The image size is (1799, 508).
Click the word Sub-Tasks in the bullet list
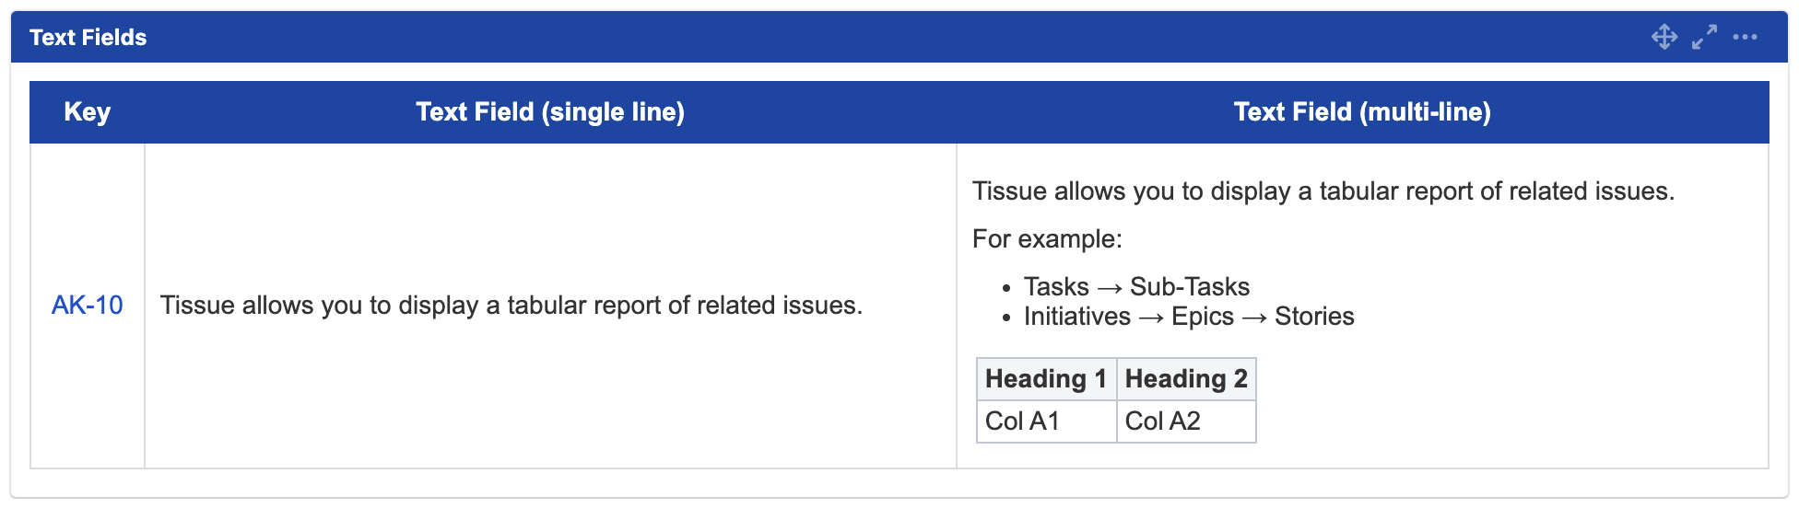[1190, 287]
